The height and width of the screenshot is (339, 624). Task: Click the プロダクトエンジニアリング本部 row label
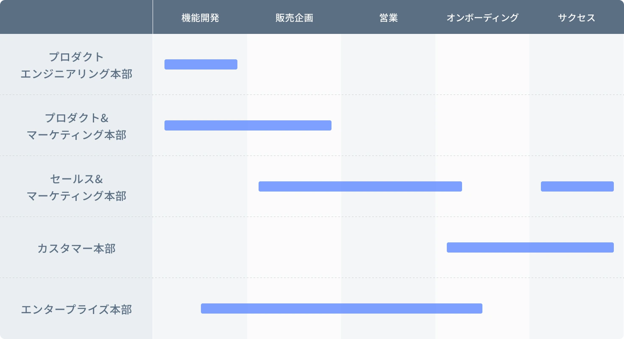[x=76, y=65]
